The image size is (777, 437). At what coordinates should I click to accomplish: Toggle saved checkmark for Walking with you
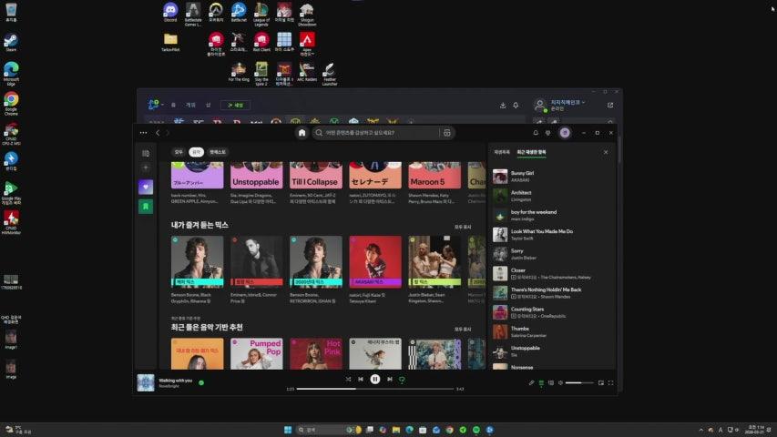201,382
